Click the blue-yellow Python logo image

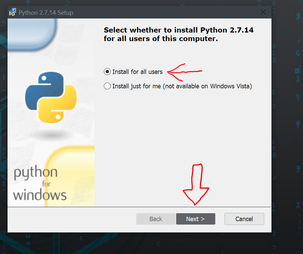(51, 98)
